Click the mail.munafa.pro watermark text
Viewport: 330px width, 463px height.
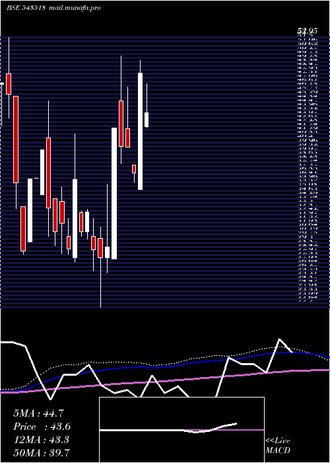point(74,8)
